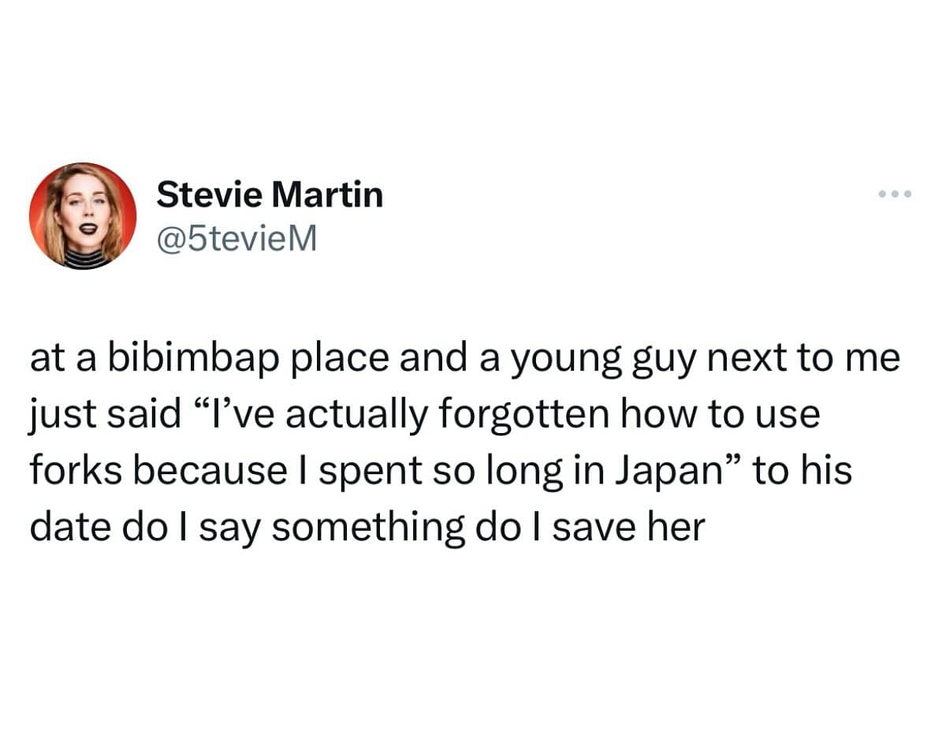Select the tweet body text
The image size is (946, 732).
(441, 442)
